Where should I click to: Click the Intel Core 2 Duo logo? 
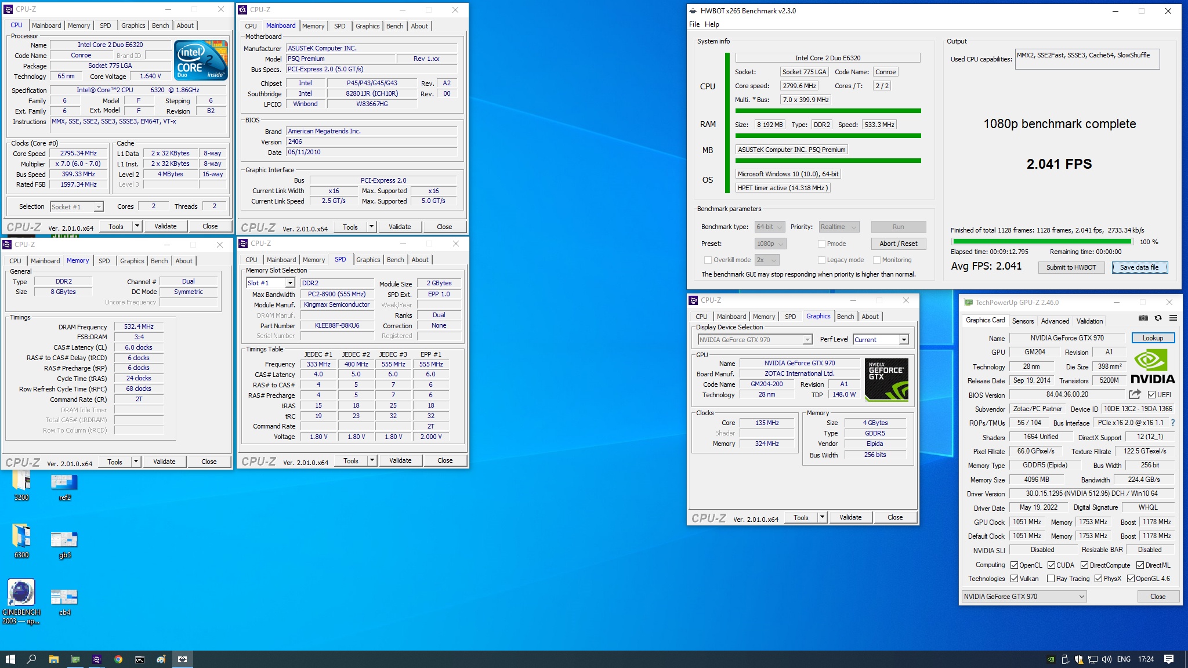201,60
